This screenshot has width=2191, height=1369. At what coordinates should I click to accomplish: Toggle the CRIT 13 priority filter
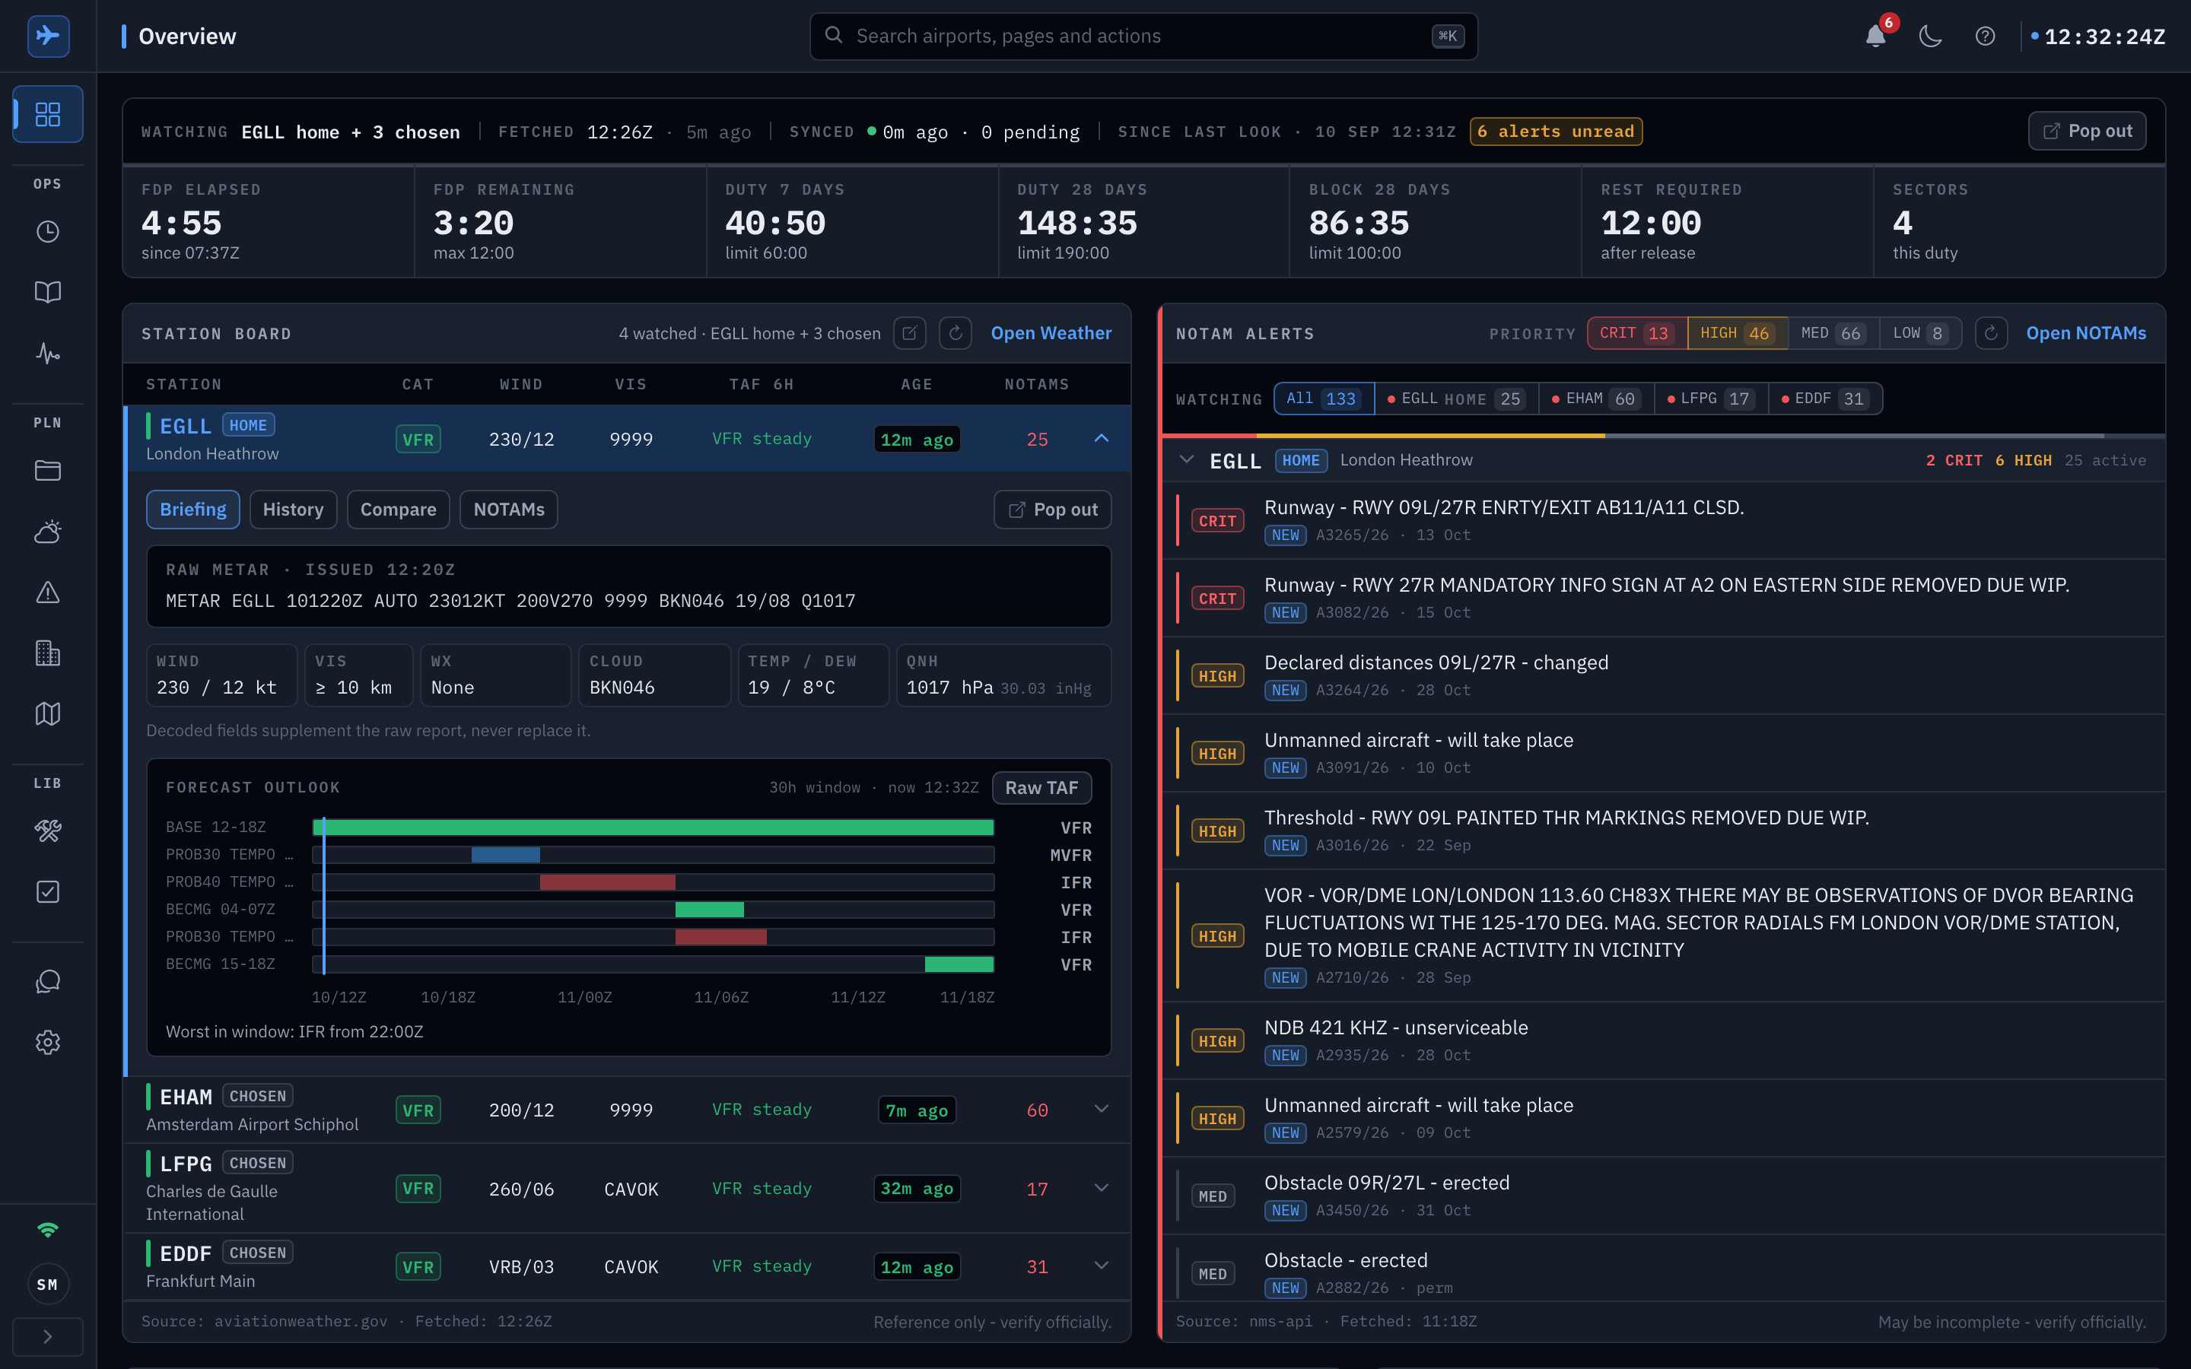(x=1637, y=333)
